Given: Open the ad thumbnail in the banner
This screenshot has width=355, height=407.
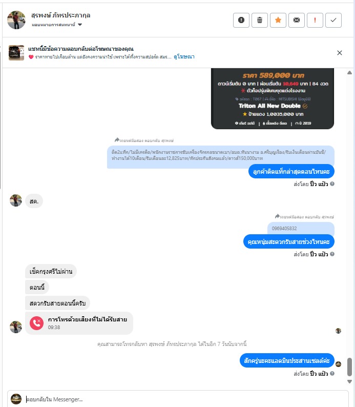Looking at the screenshot, I should [x=16, y=53].
